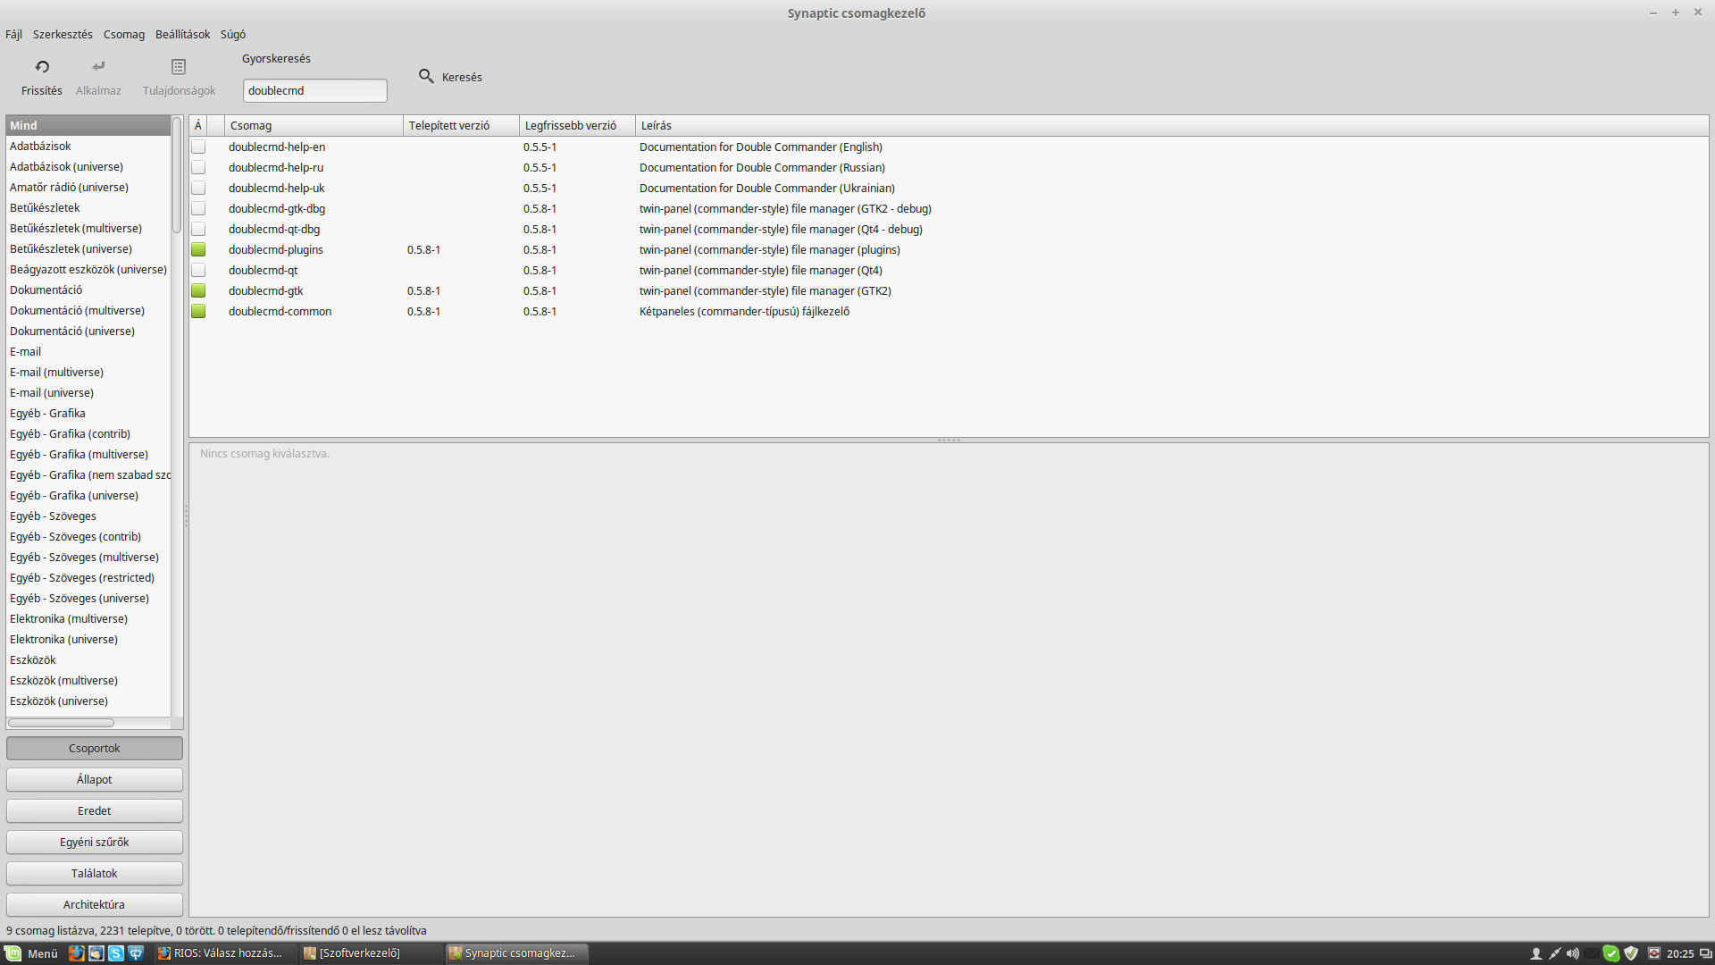Select Egyéb - Szöveges (restricted) category
The image size is (1715, 965).
coord(88,578)
